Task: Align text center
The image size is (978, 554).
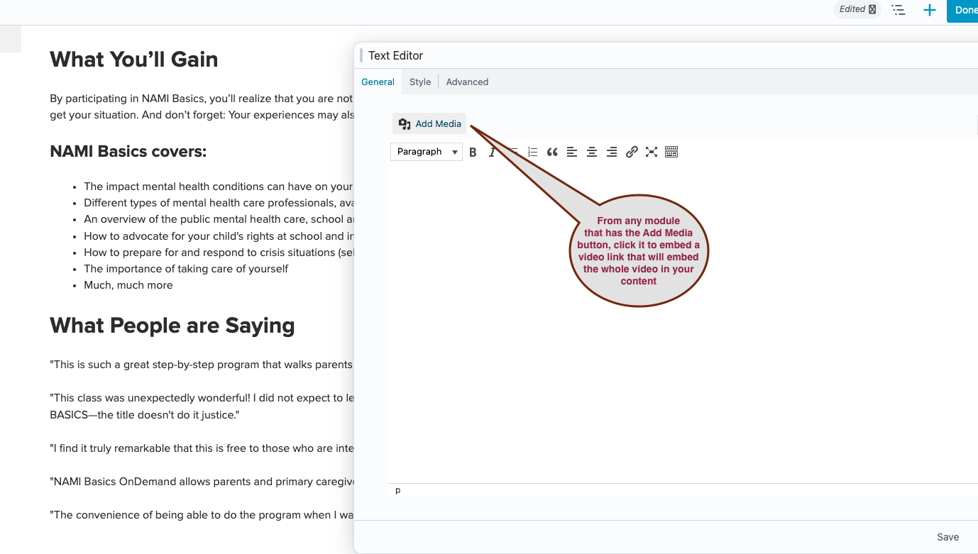Action: [592, 152]
